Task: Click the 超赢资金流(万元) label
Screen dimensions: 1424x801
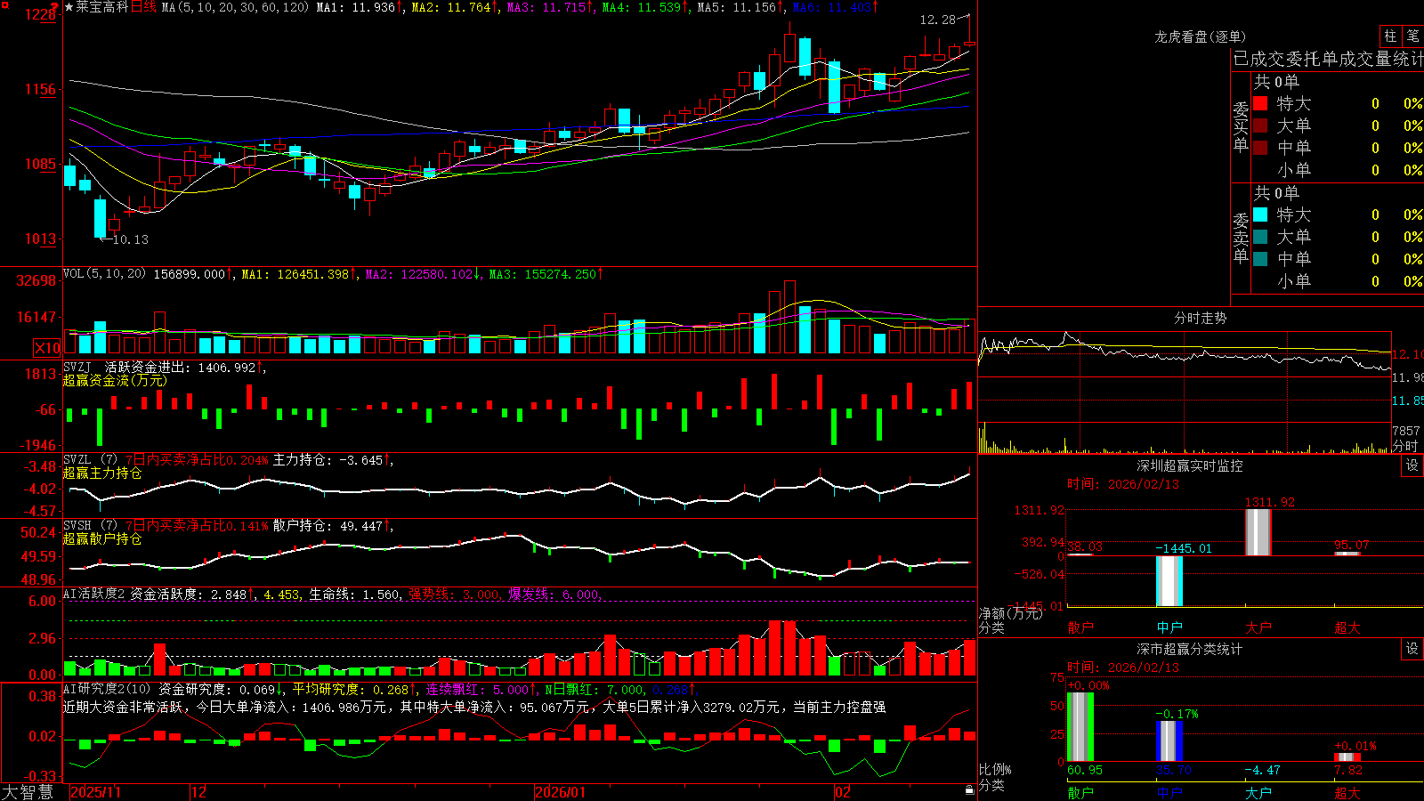Action: 115,380
